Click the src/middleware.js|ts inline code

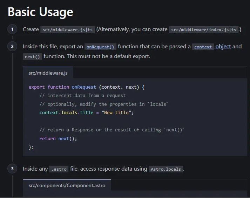coord(67,30)
